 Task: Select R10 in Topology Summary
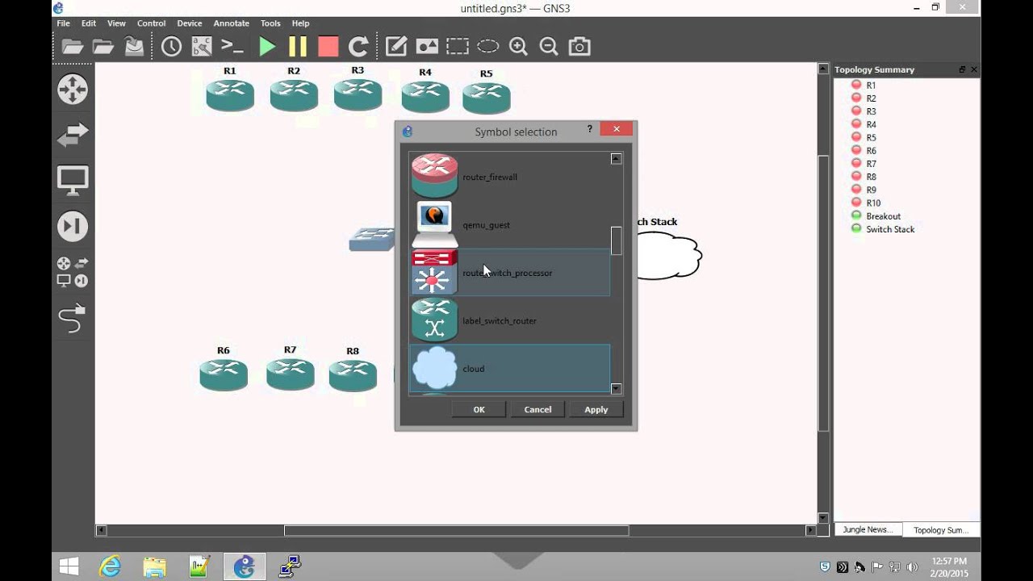(873, 203)
